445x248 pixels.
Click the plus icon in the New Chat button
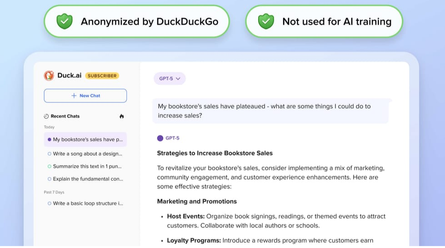74,96
